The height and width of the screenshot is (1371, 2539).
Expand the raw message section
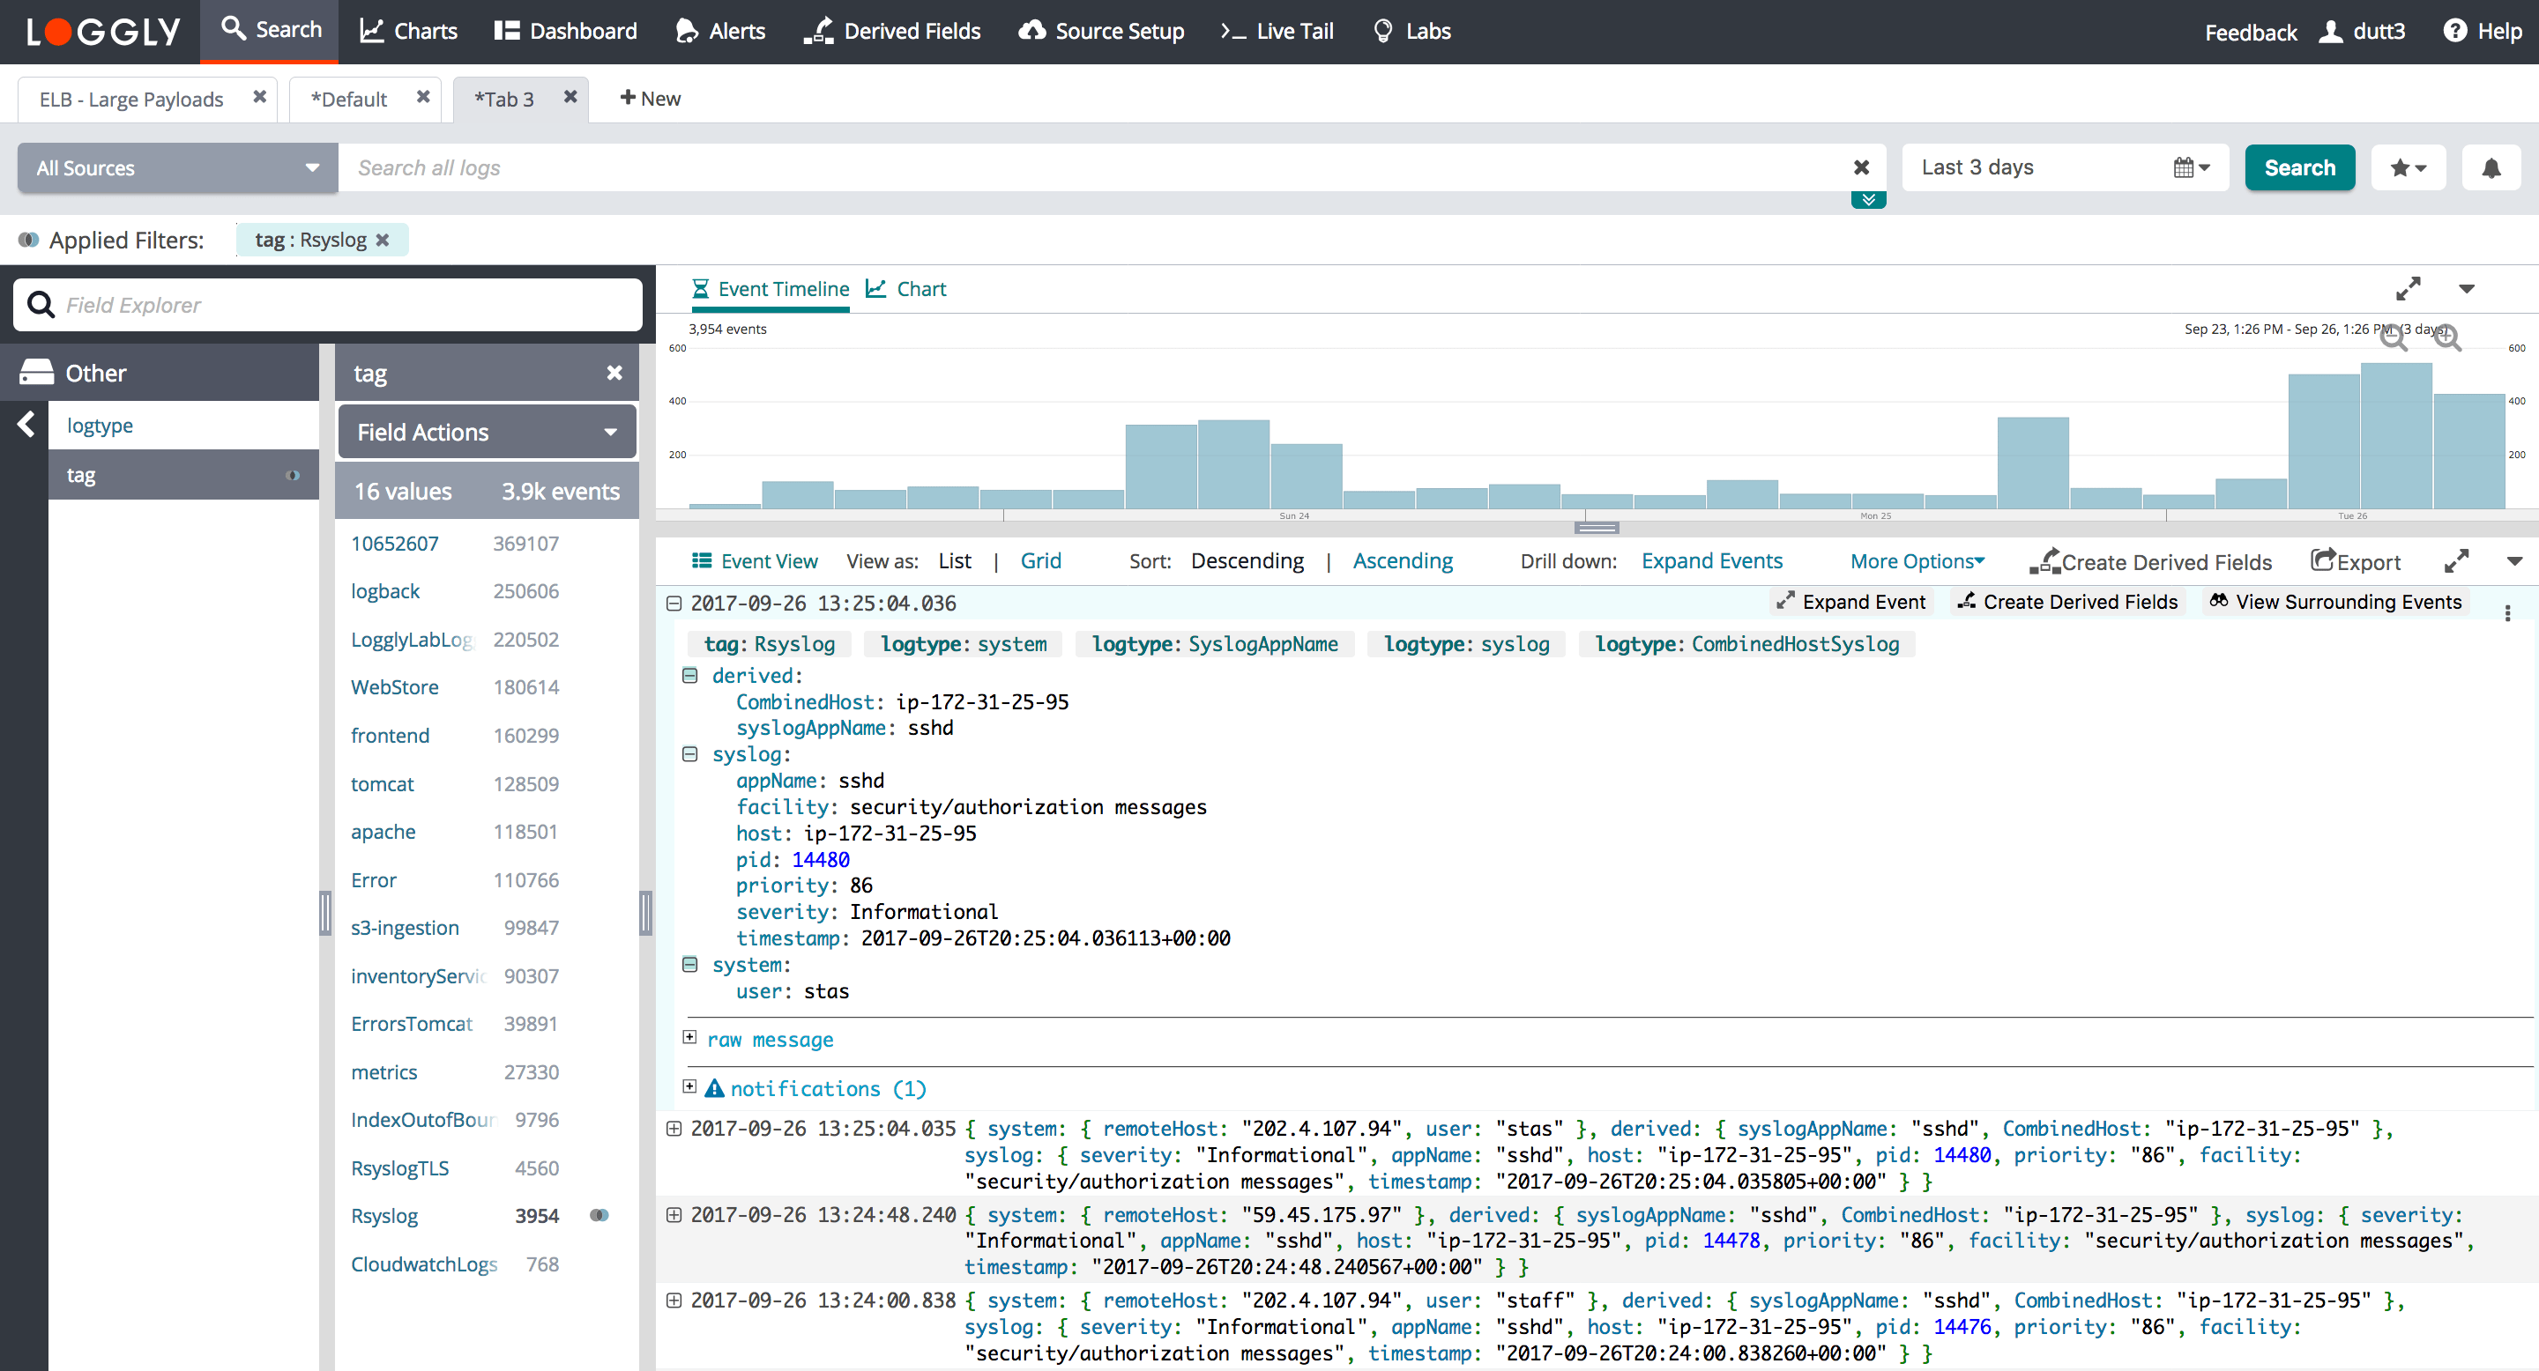click(690, 1038)
